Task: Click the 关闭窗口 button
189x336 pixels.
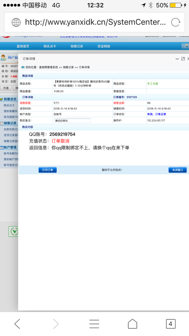Action: point(178,170)
